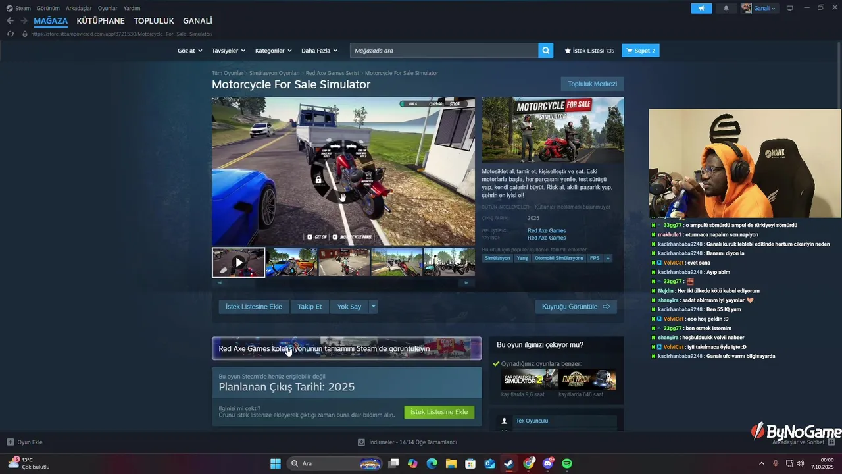The width and height of the screenshot is (842, 474).
Task: Switch to the TOPLULUK tab
Action: (x=154, y=21)
